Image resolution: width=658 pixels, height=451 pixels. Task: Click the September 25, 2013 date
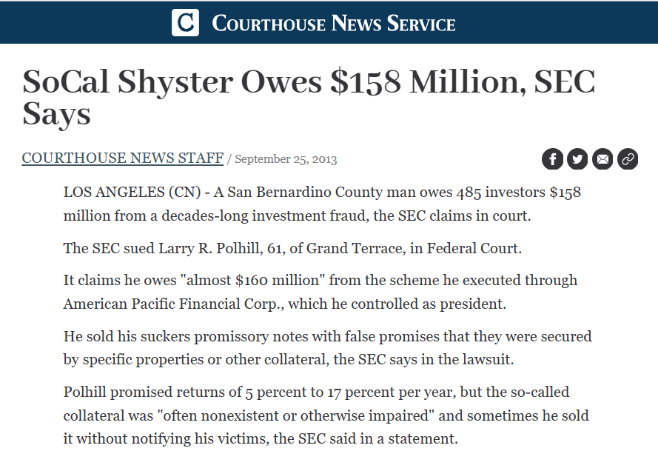[286, 159]
